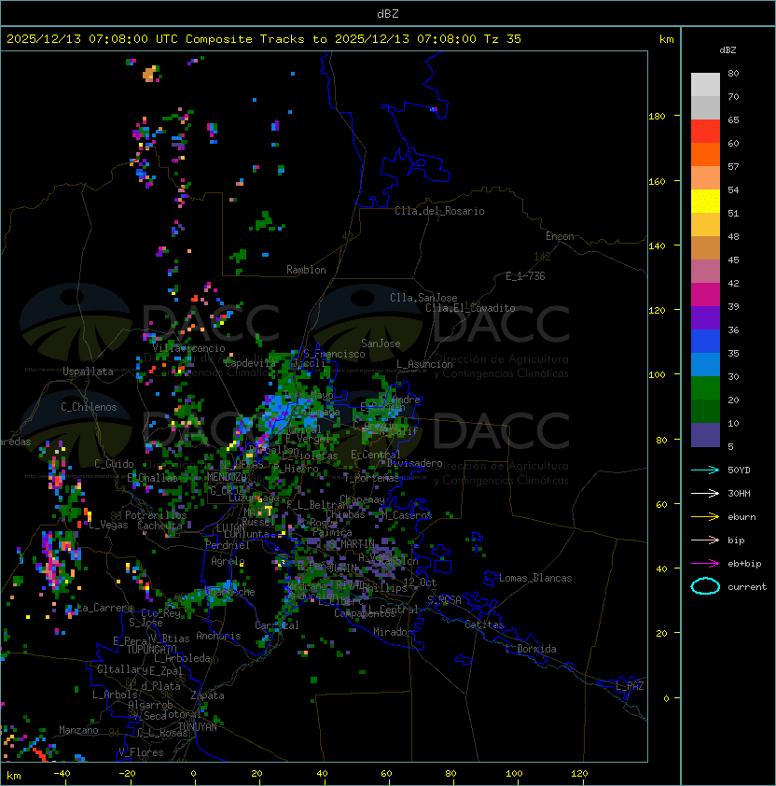Click the magenta eb+bip arrow in legend
776x786 pixels.
click(x=705, y=564)
